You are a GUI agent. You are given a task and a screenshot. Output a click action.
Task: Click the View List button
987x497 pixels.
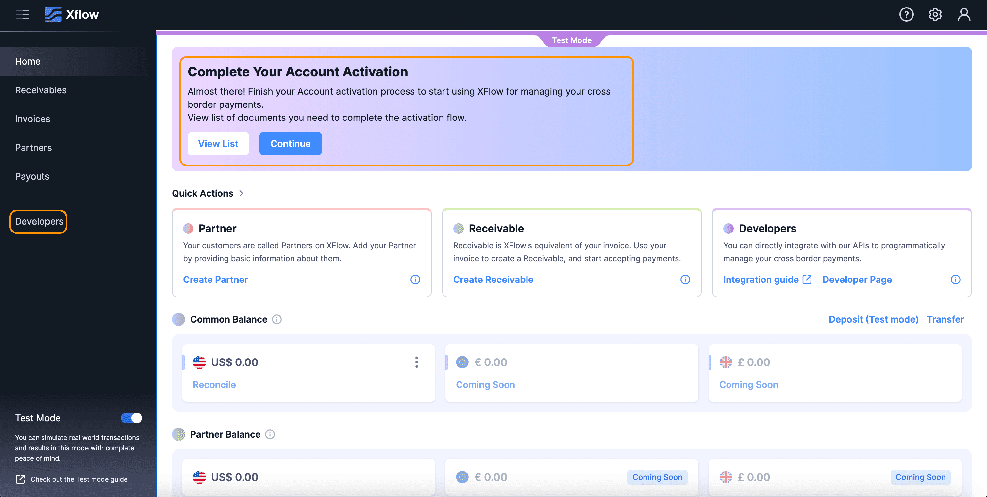tap(218, 144)
